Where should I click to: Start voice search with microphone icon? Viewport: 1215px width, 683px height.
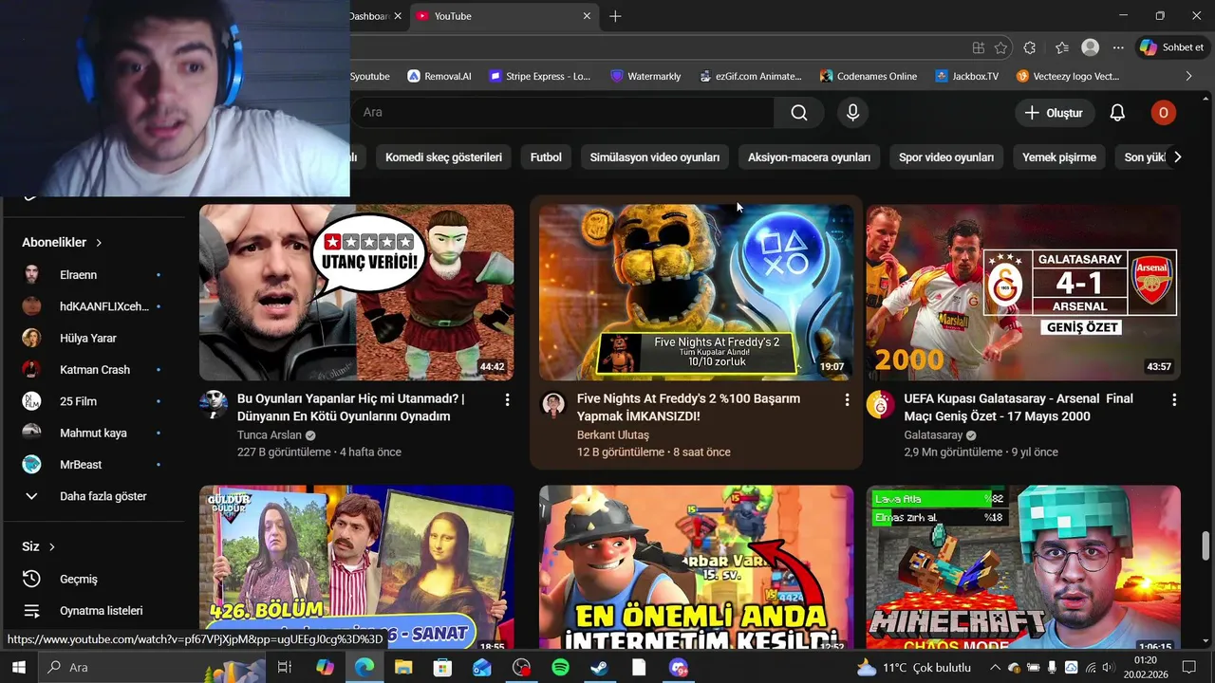click(852, 113)
